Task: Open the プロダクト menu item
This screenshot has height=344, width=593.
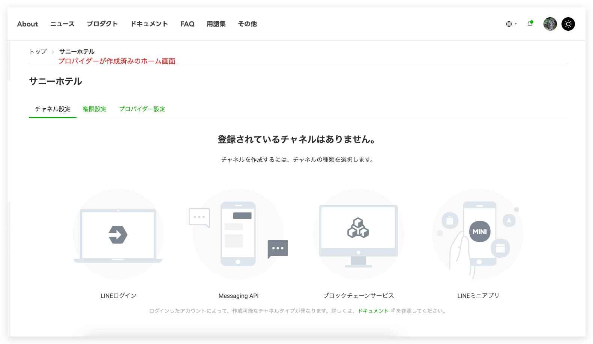Action: click(102, 24)
